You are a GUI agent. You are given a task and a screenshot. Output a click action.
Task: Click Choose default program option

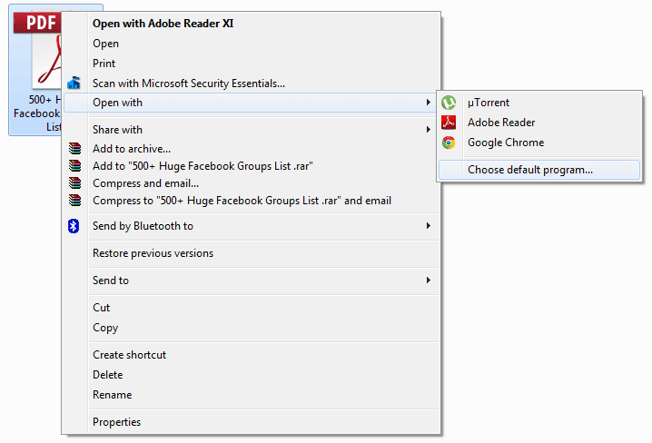[529, 170]
